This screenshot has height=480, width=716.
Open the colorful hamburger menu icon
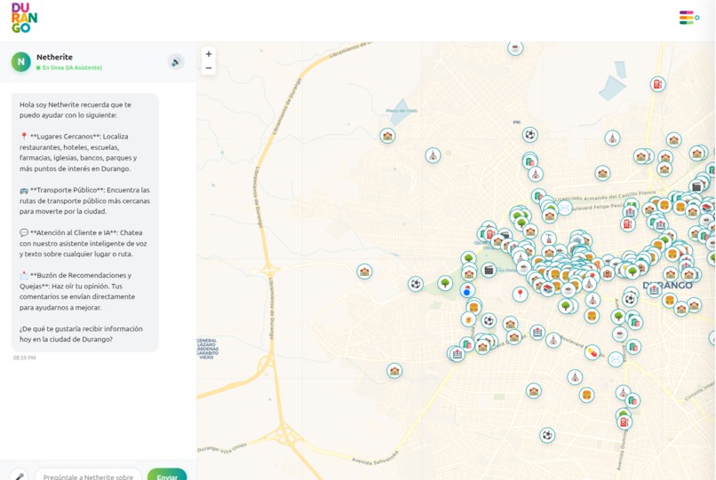688,18
